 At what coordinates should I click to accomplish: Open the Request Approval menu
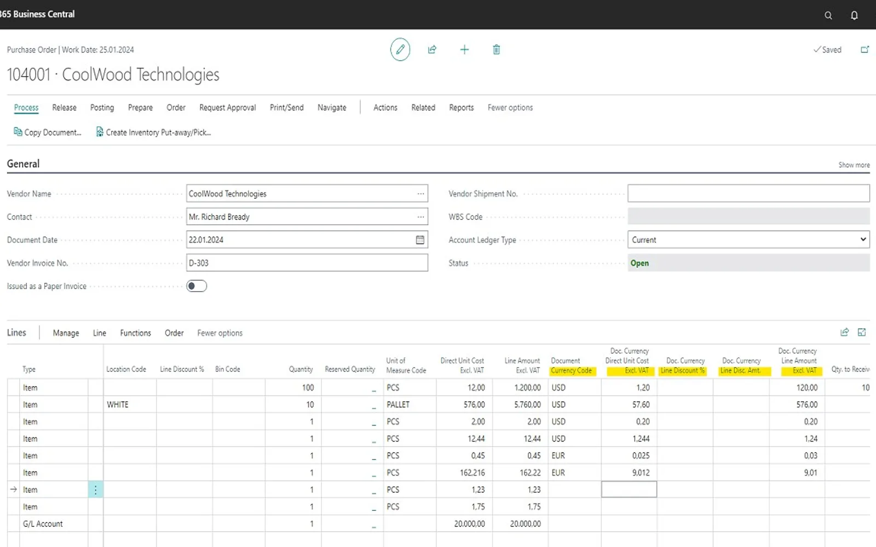click(227, 108)
